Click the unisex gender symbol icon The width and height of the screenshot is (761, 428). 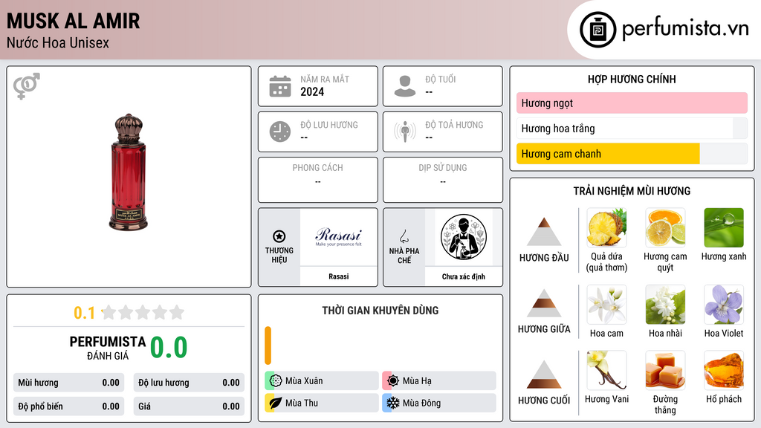coord(27,86)
